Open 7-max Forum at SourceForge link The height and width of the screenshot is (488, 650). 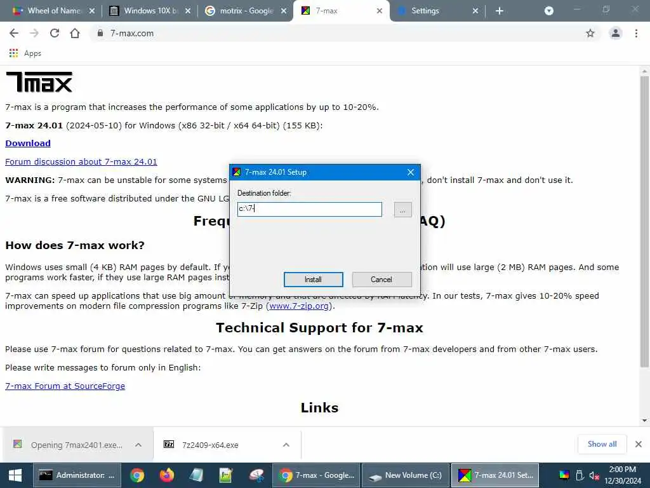click(x=65, y=386)
